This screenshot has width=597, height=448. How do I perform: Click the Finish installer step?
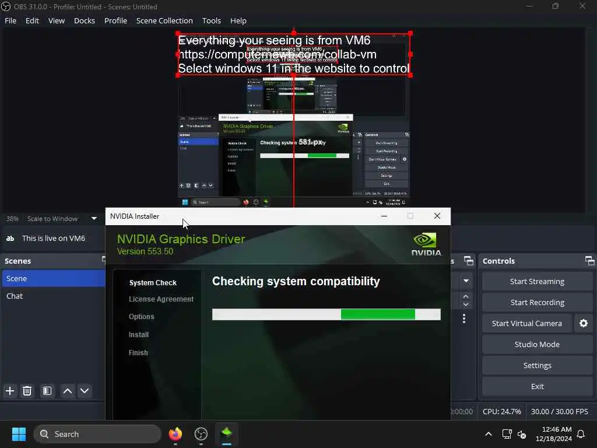pos(138,352)
